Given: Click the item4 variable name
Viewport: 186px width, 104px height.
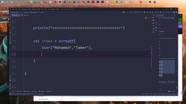Looking at the screenshot, I should [47, 41].
